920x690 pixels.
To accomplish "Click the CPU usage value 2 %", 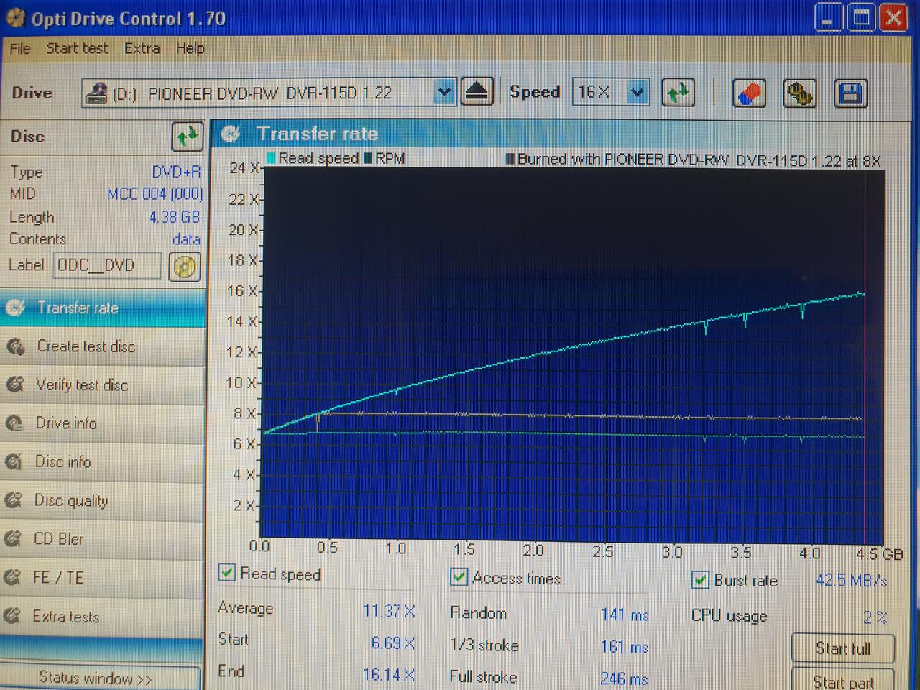I will [x=875, y=617].
